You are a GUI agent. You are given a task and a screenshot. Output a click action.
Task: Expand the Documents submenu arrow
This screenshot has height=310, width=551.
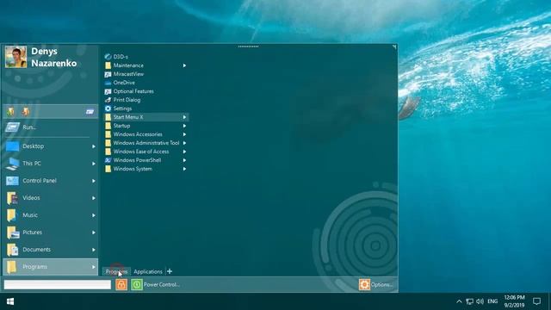94,250
